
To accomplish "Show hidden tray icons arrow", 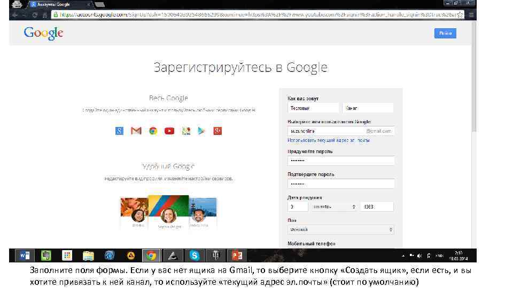I will click(403, 255).
